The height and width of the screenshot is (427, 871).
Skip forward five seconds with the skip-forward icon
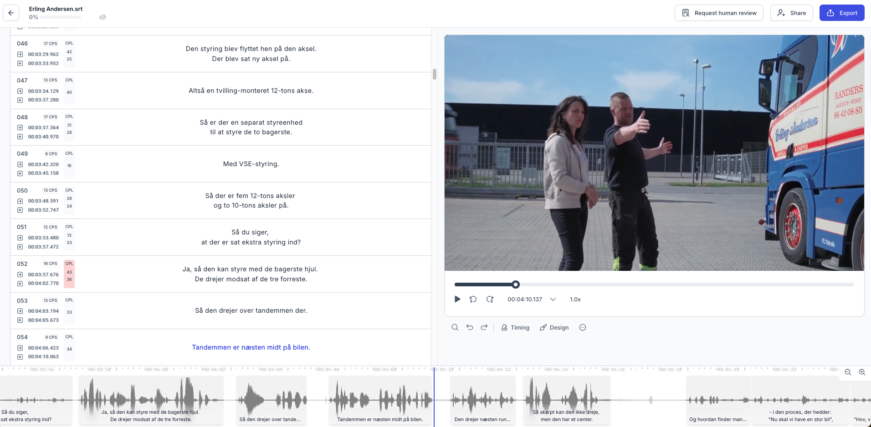click(x=490, y=299)
